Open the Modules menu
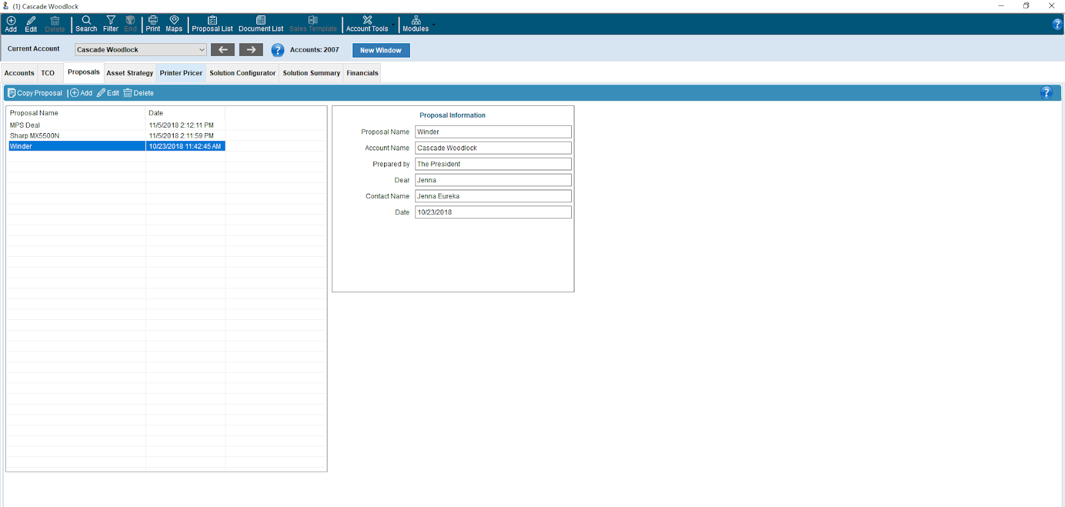Screen dimensions: 1065x507 (416, 24)
